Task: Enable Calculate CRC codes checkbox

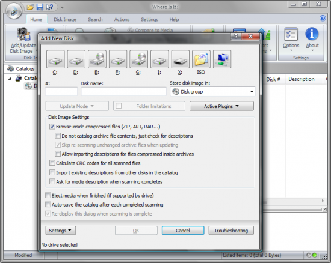Action: [x=52, y=163]
